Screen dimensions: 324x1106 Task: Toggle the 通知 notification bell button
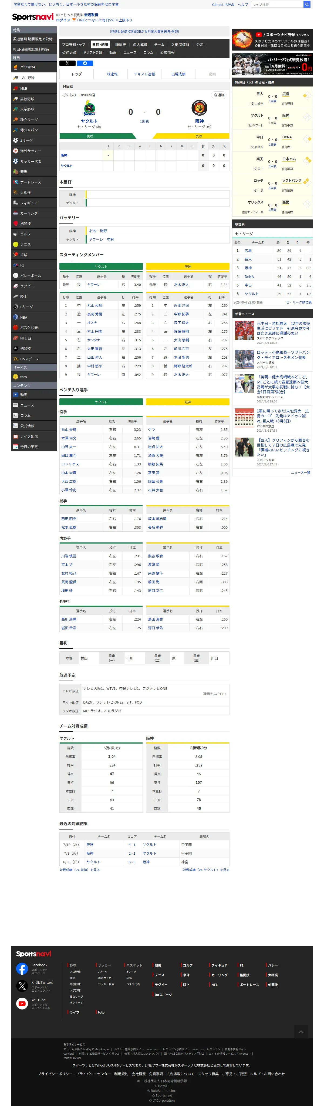click(219, 95)
